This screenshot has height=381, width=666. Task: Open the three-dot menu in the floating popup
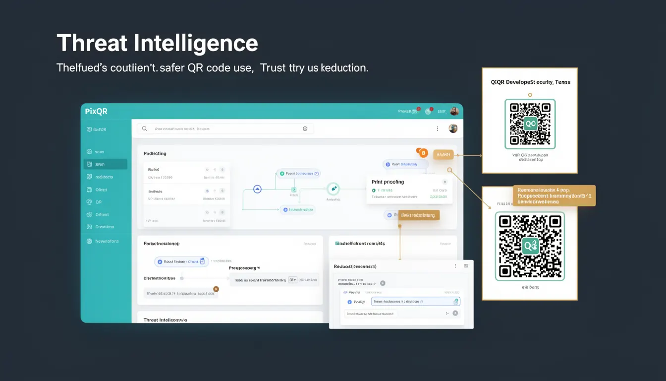tap(455, 266)
